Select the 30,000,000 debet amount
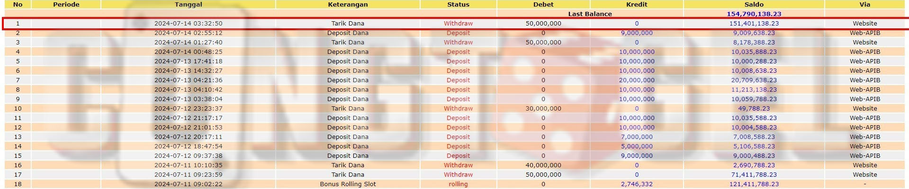Viewport: 909px width, 189px height. point(543,109)
